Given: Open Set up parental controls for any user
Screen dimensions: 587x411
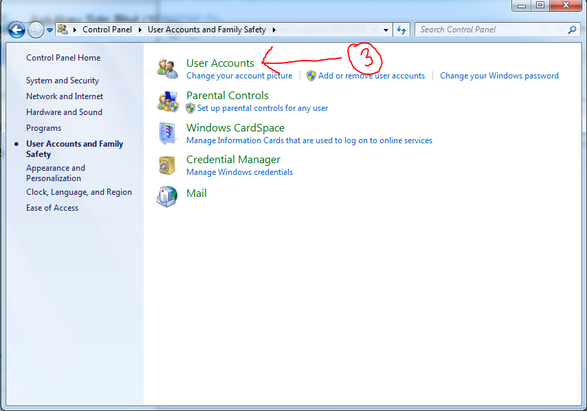Looking at the screenshot, I should 263,108.
